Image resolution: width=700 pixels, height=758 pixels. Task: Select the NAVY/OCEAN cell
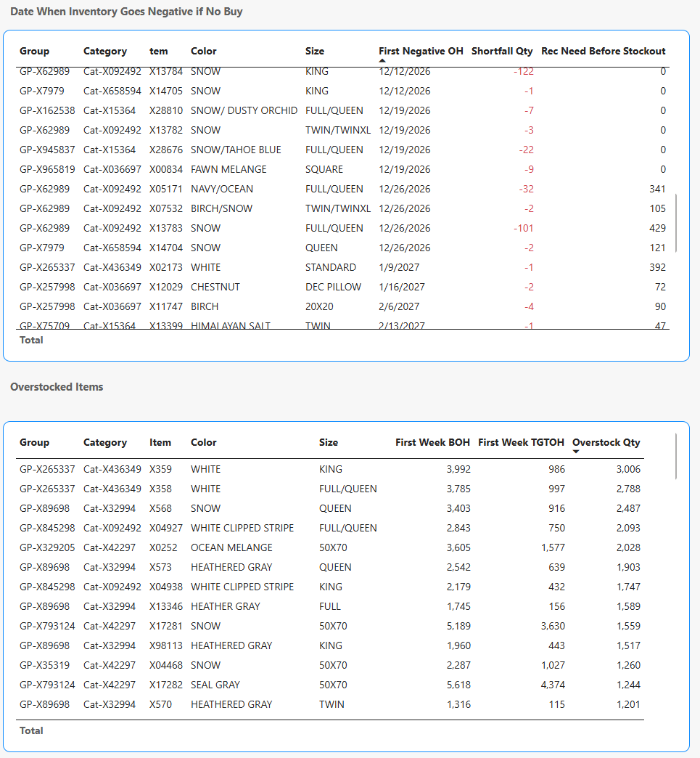[222, 189]
